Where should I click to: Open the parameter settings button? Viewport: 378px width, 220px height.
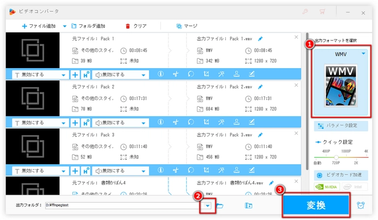[341, 126]
